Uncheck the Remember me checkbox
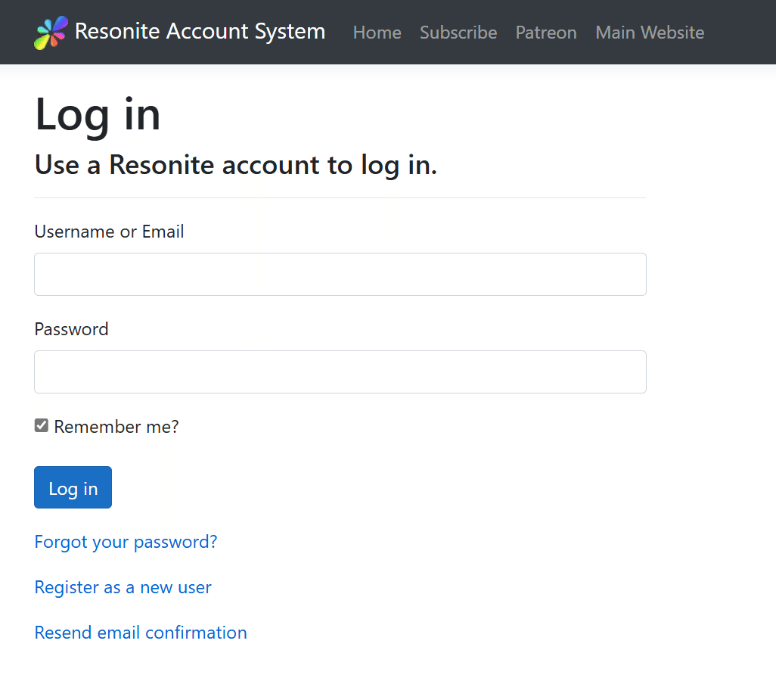 42,425
